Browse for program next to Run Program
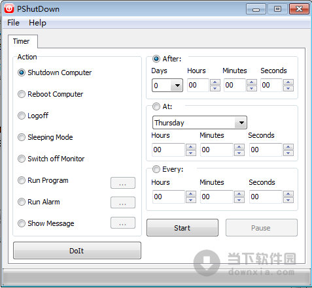This screenshot has height=288, width=312. coord(123,183)
